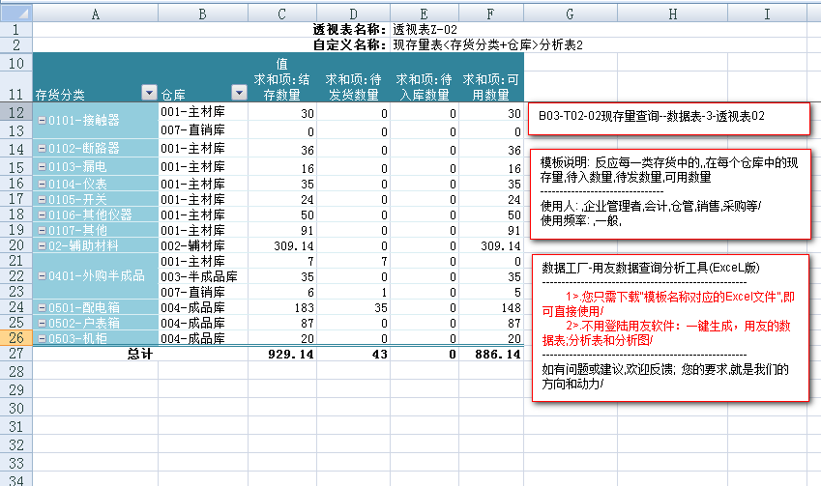Image resolution: width=821 pixels, height=486 pixels.
Task: Click the Select All corner button
Action: [15, 14]
